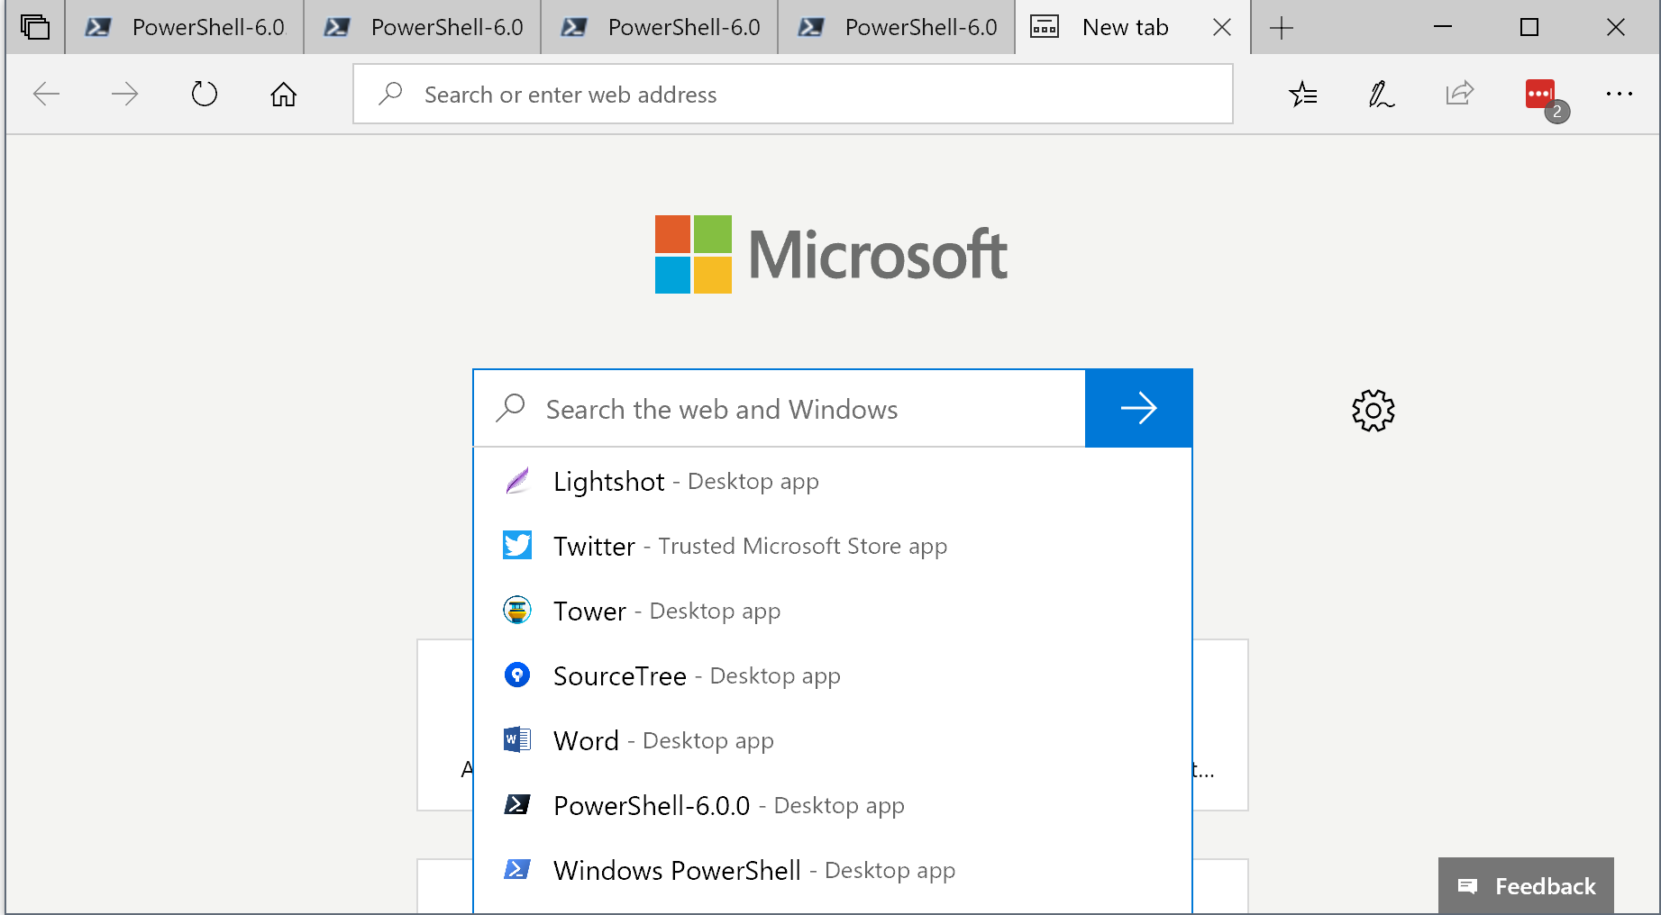The height and width of the screenshot is (915, 1661).
Task: Switch to the first PowerShell-6.0 tab
Action: (x=185, y=28)
